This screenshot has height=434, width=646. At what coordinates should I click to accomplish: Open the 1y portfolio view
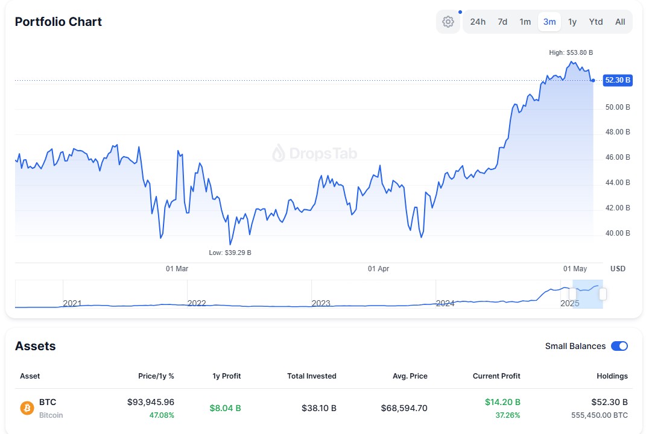pyautogui.click(x=572, y=21)
